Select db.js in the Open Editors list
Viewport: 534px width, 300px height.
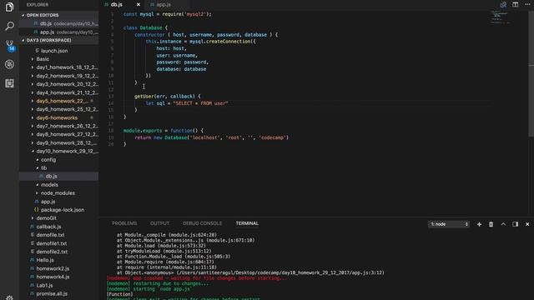(59, 23)
